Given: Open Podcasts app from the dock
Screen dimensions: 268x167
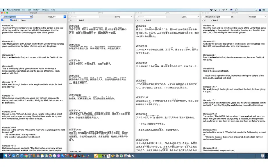Looking at the screenshot, I should point(58,156).
